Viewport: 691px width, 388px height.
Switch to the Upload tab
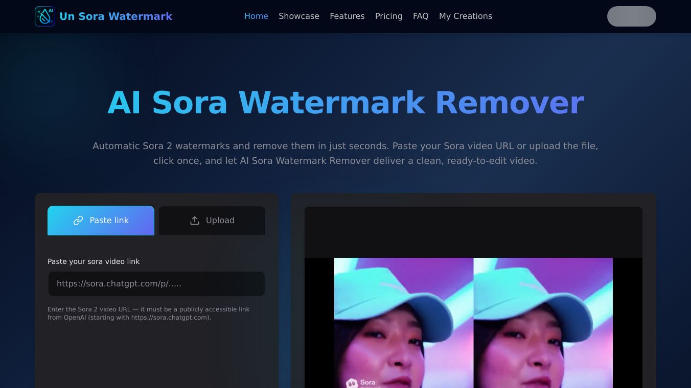point(212,221)
